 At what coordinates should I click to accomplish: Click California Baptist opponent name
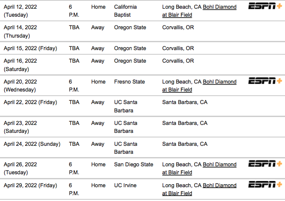point(126,11)
